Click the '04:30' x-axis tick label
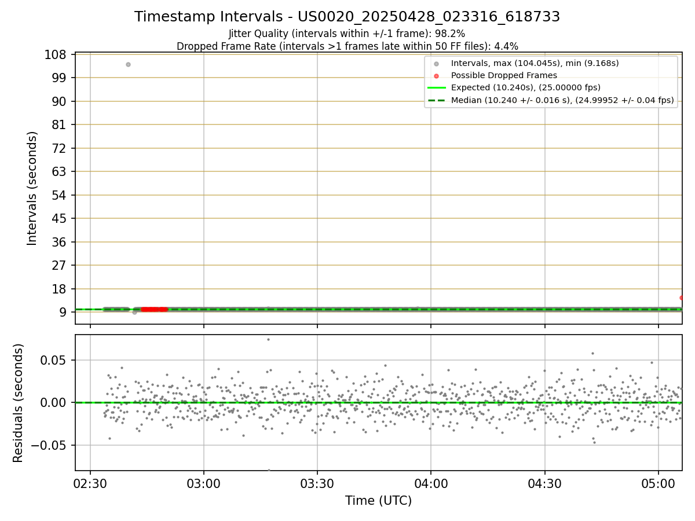 [544, 483]
